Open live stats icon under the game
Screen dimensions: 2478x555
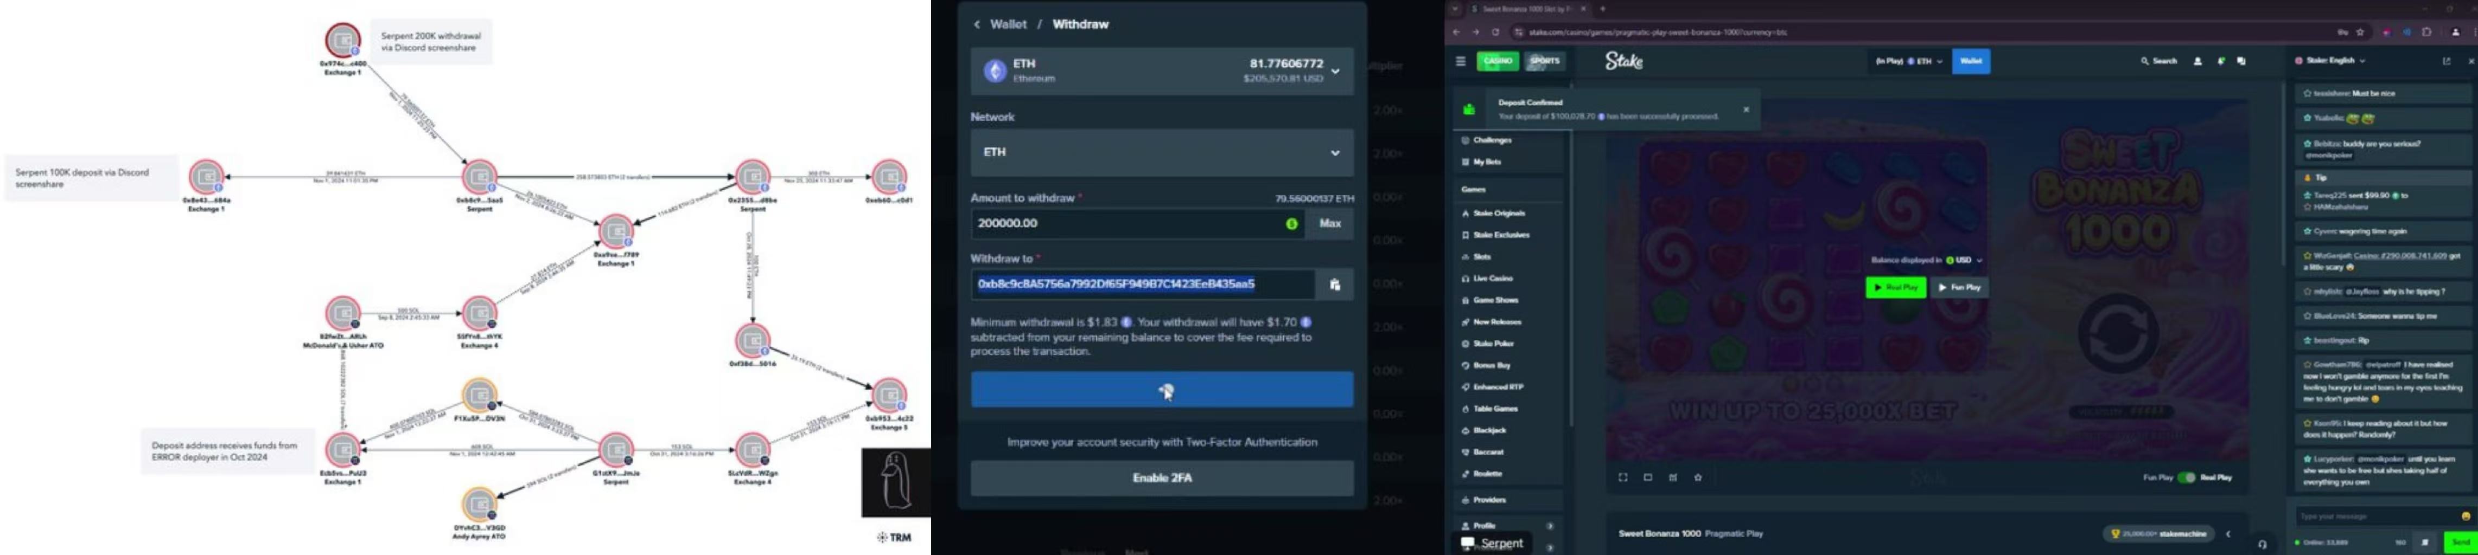(x=1673, y=477)
